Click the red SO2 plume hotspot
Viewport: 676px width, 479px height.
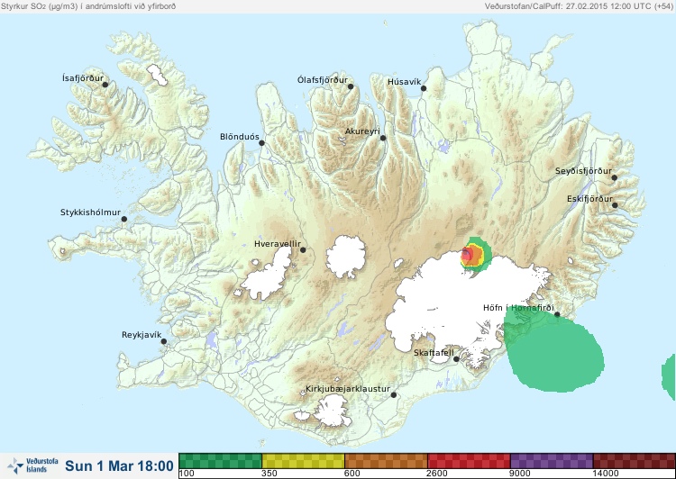[x=467, y=256]
